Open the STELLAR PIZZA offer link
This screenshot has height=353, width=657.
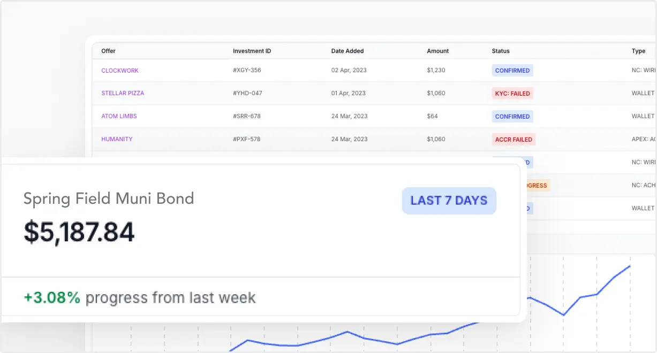123,93
